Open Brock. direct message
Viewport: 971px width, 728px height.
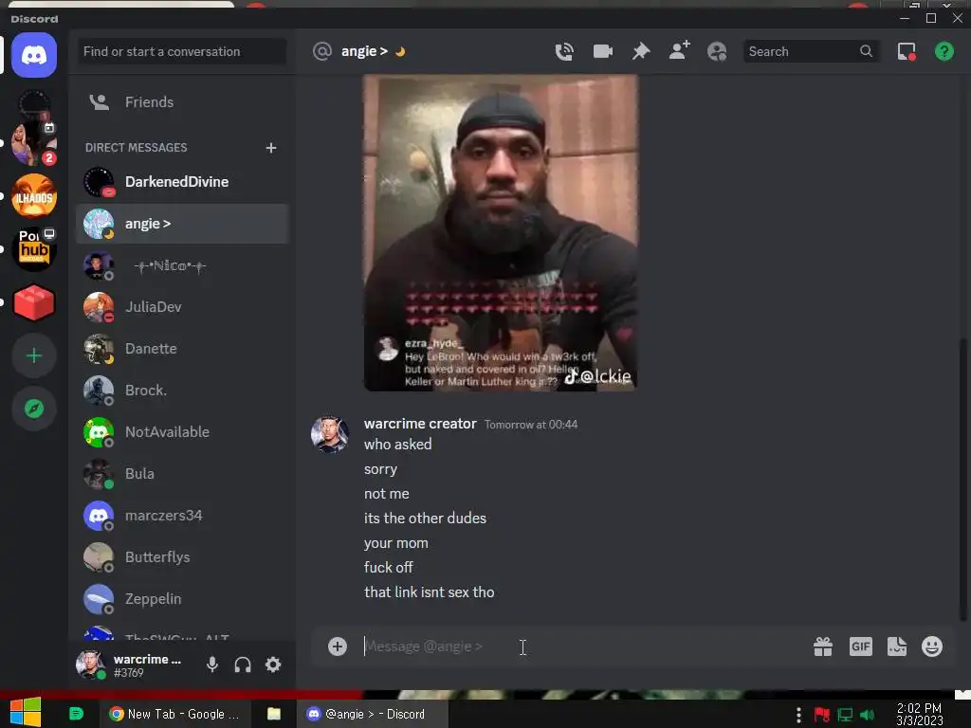pos(181,391)
